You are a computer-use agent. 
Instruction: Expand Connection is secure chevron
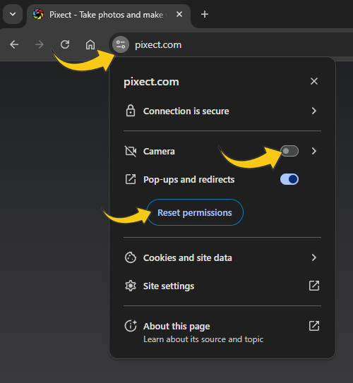314,111
